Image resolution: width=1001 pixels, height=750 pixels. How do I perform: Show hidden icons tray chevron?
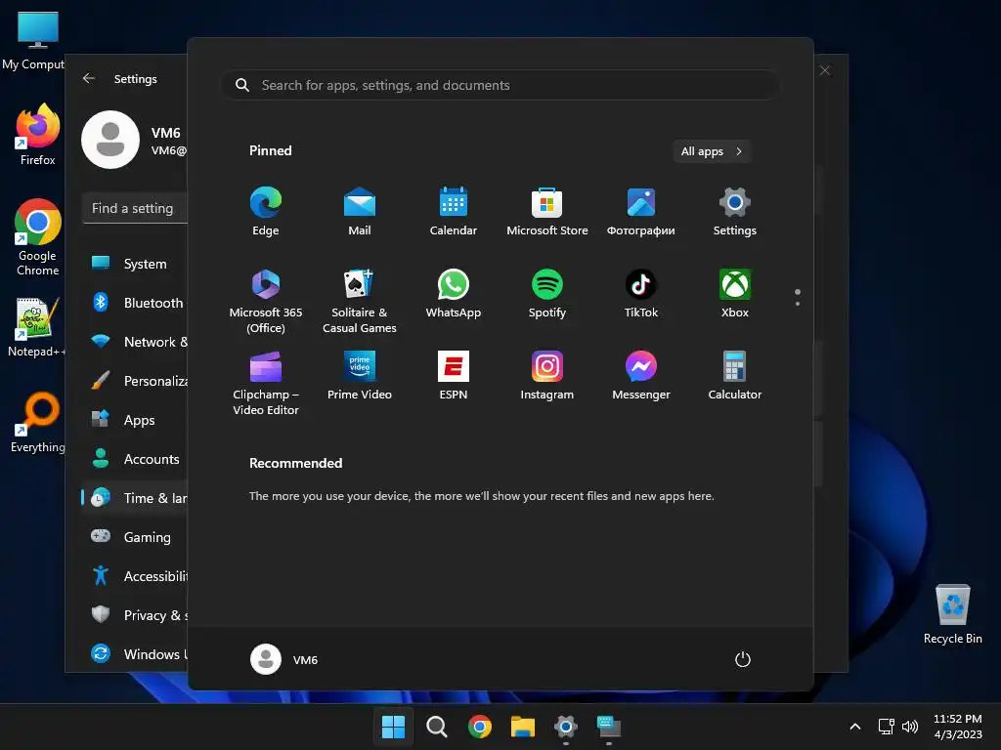coord(855,727)
